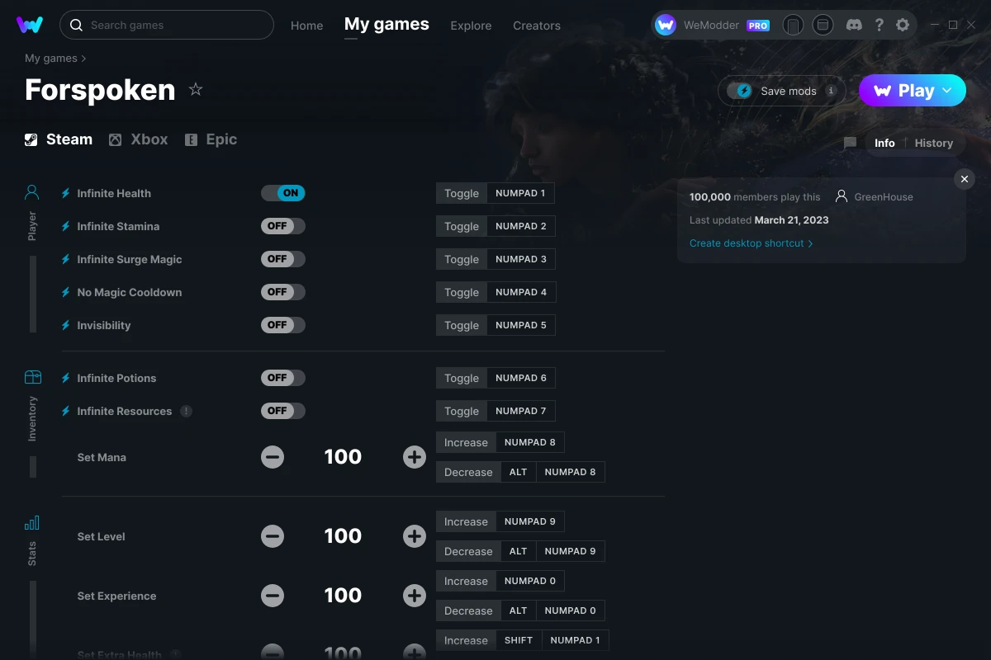Switch to the Steam platform tab

(58, 139)
